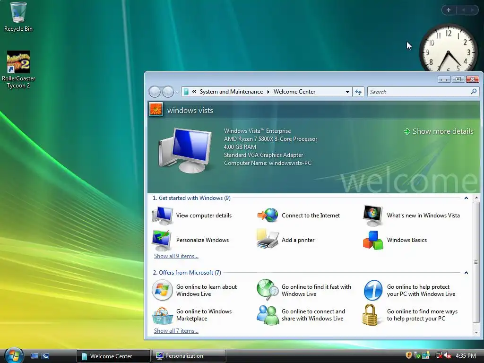Click the large computer image in welcome banner
484x363 pixels.
coord(185,150)
